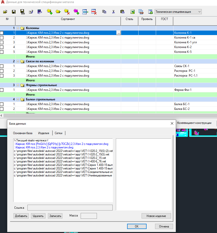This screenshot has width=217, height=233.
Task: Select the 1-020-2_15(S) (2).vet list entry
Action: click(63, 151)
